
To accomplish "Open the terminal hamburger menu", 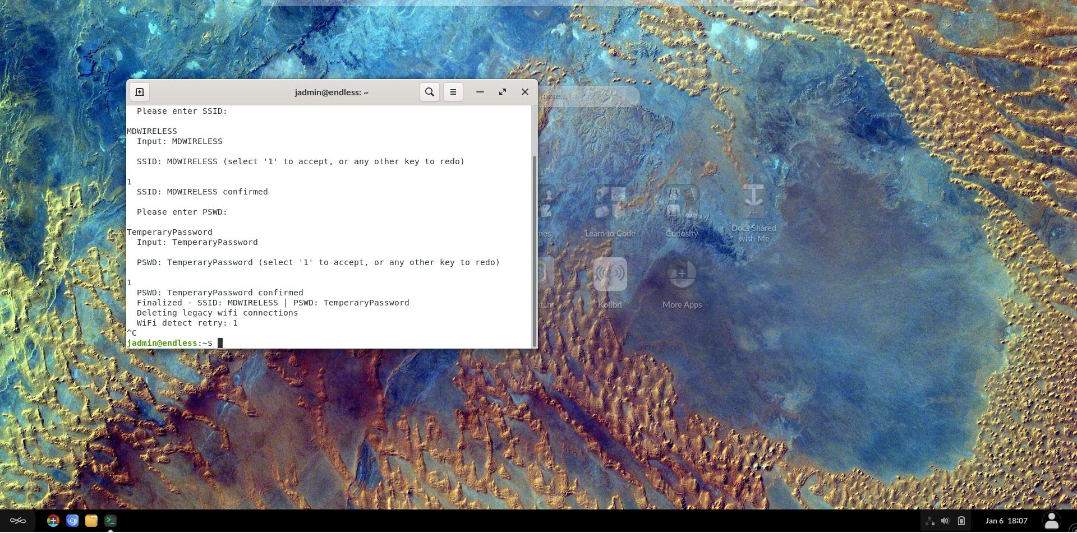I will (x=453, y=92).
